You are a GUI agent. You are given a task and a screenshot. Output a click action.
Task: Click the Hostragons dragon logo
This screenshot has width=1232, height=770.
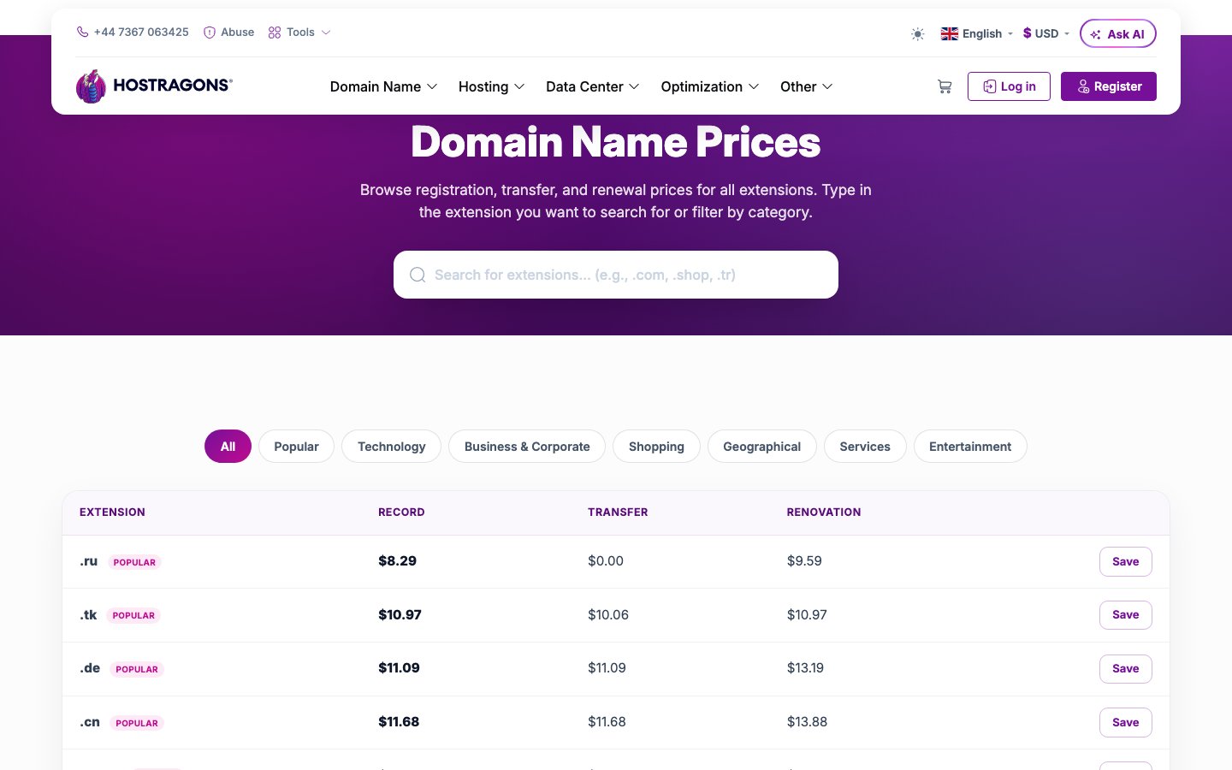[x=91, y=86]
